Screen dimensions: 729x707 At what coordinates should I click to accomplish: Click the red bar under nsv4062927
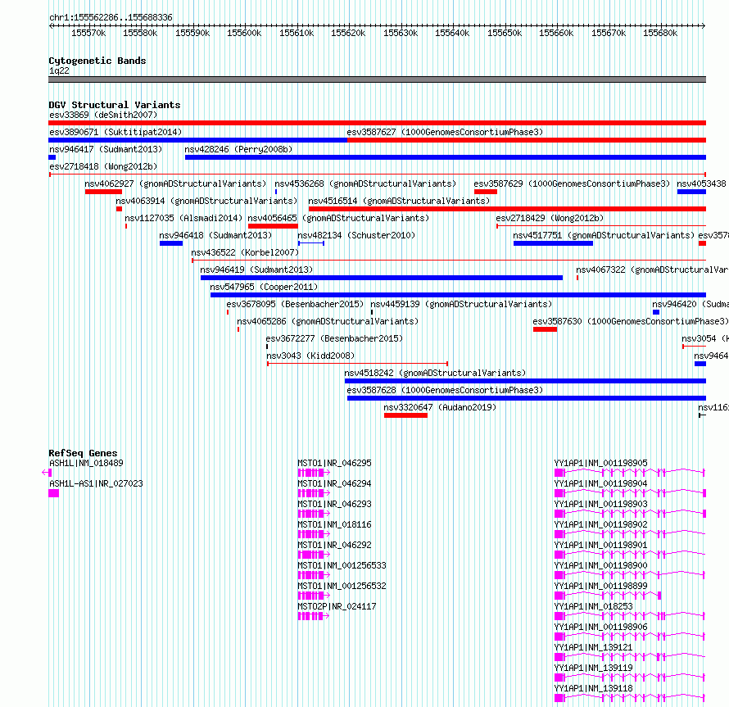(x=104, y=192)
